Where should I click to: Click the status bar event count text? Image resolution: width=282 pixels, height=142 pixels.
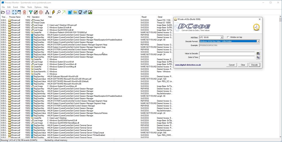coord(19,140)
